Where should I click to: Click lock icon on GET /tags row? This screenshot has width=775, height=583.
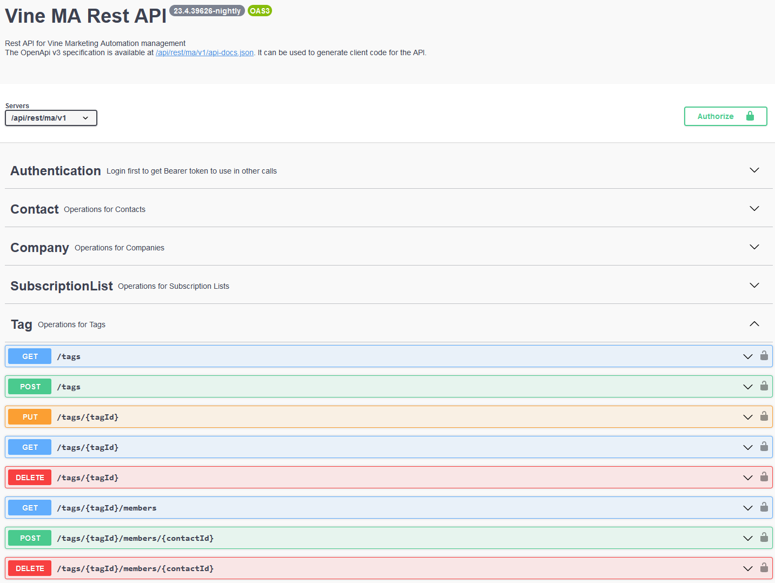[x=764, y=356]
